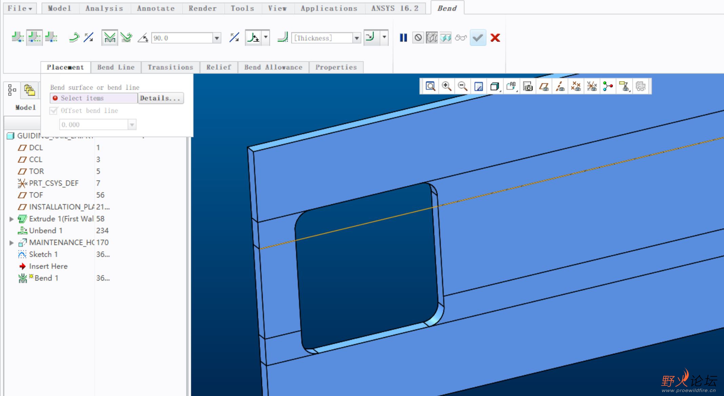Click the angle dimension scheme icon
Viewport: 724px width, 396px height.
click(253, 38)
